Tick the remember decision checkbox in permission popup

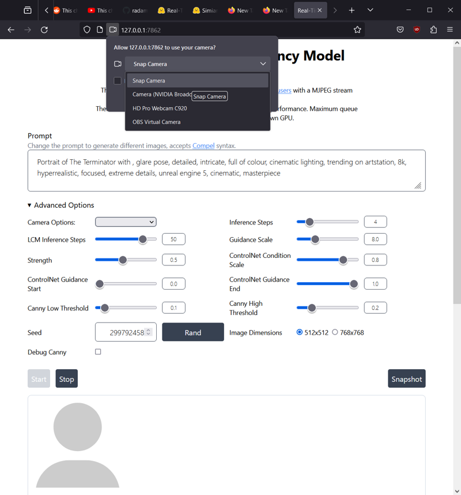click(118, 81)
